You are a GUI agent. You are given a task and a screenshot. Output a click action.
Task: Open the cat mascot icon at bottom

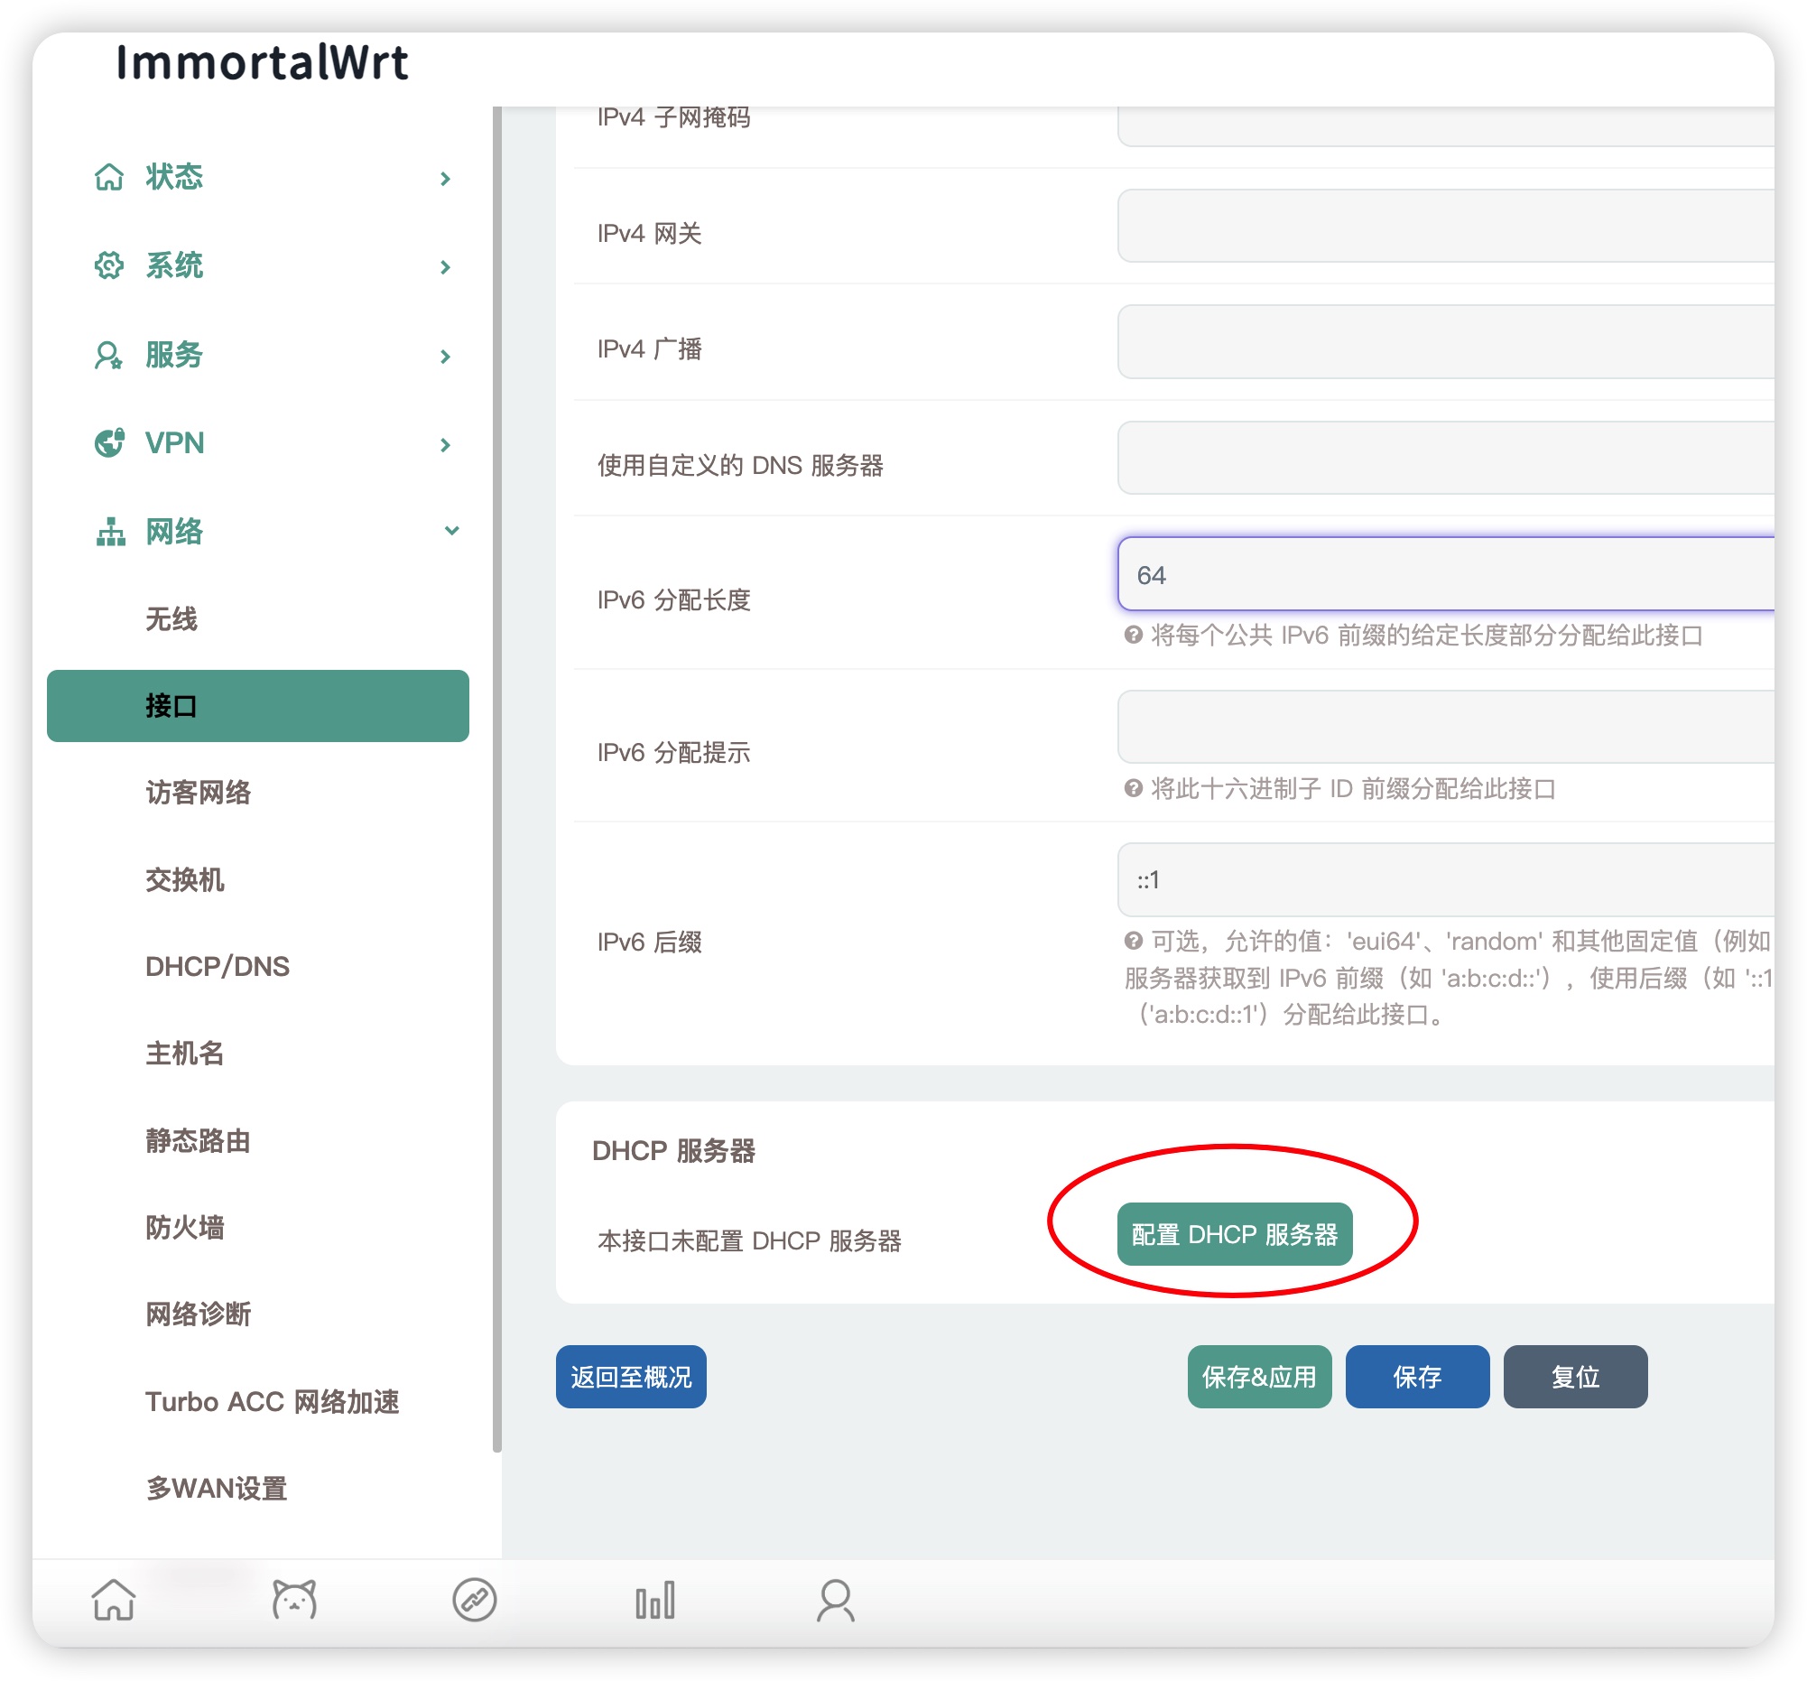point(292,1601)
